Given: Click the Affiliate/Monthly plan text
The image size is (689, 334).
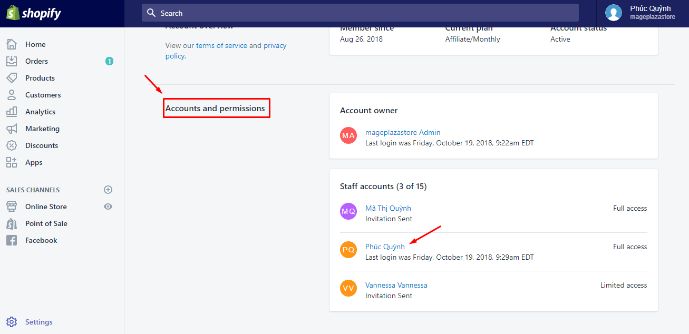Looking at the screenshot, I should tap(473, 39).
